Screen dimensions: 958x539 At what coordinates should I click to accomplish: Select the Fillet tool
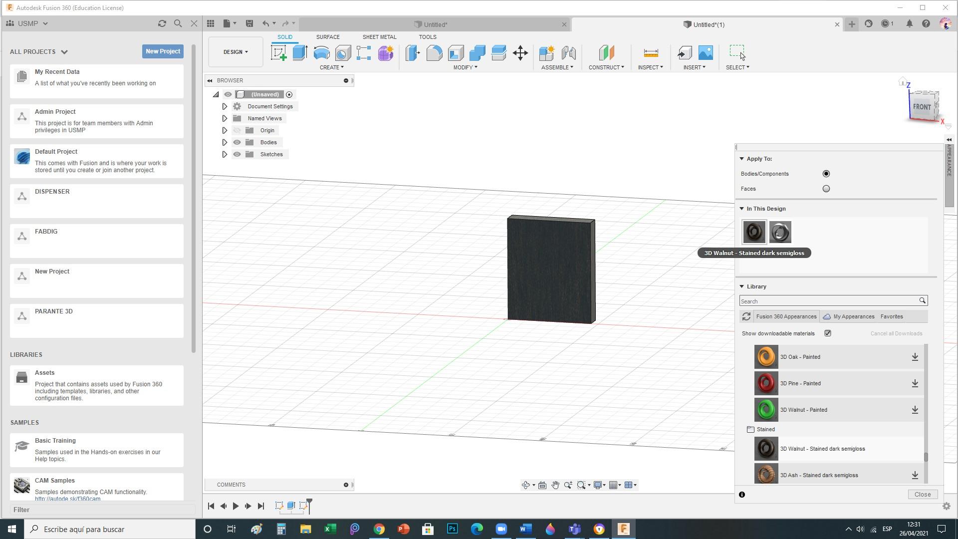tap(434, 53)
